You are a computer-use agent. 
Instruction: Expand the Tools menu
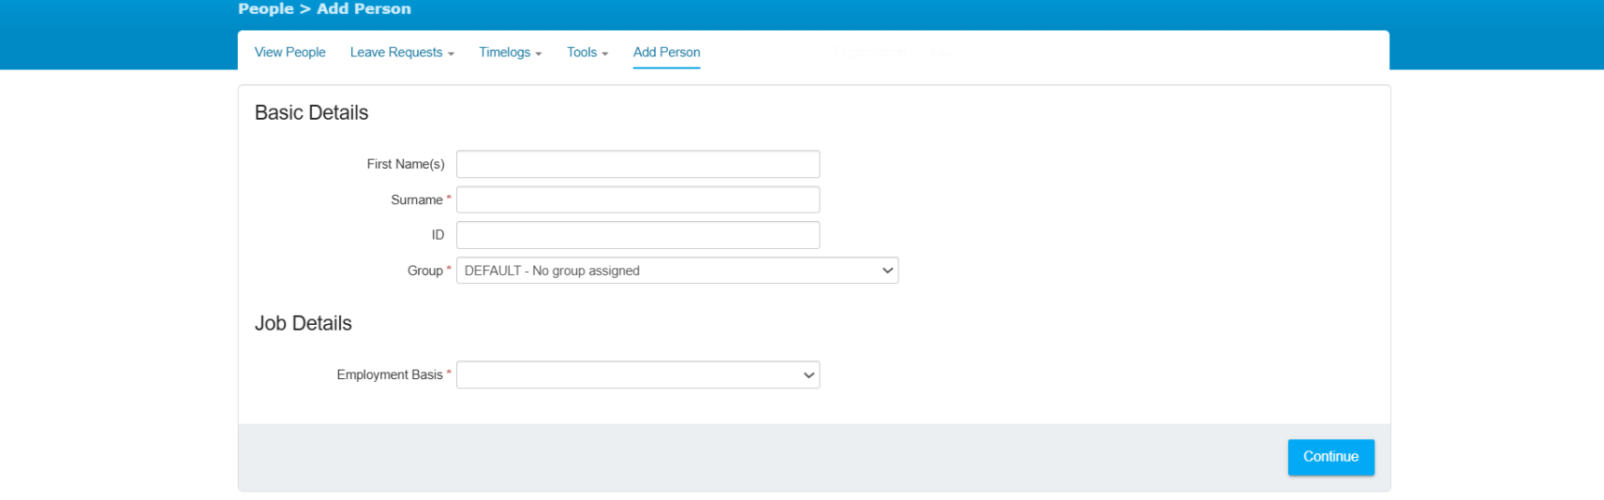point(582,52)
